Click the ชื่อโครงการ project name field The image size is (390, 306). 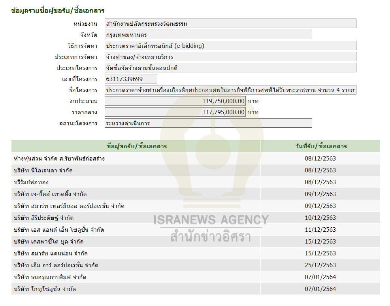point(230,90)
